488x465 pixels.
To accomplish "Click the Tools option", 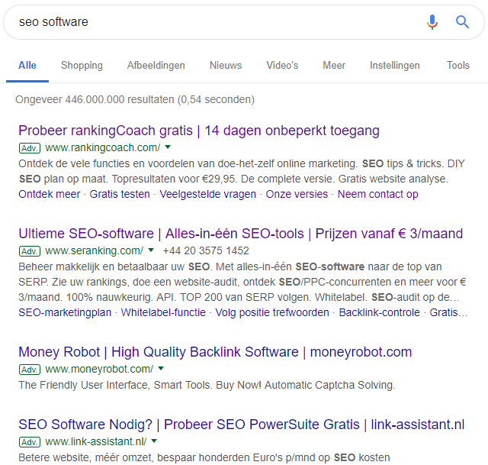I will tap(457, 66).
